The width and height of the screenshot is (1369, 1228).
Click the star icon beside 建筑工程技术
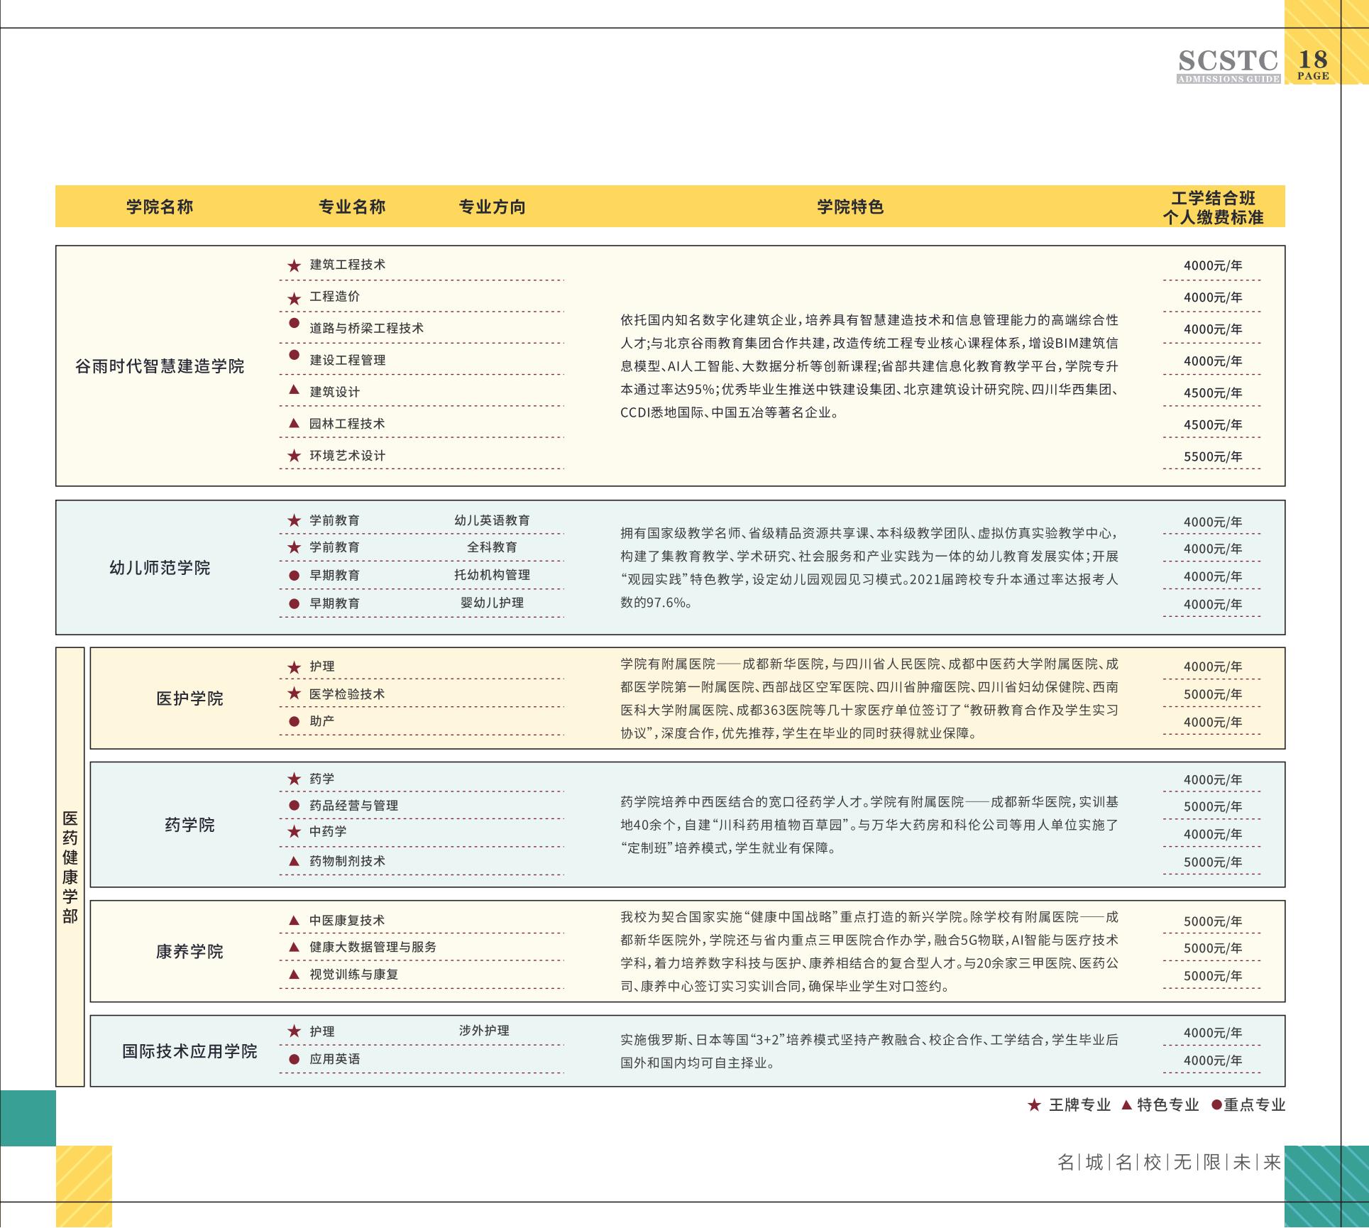point(294,265)
